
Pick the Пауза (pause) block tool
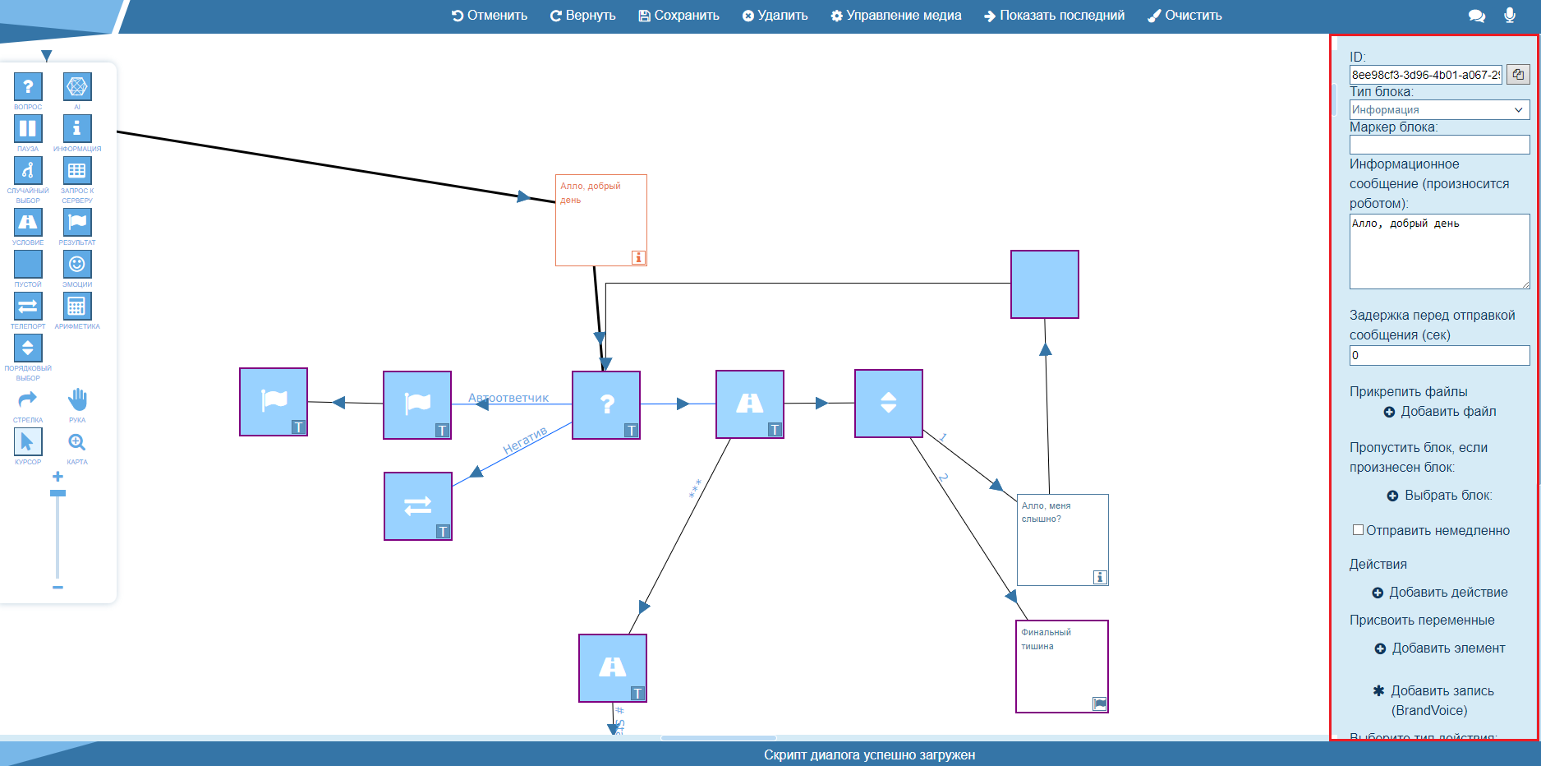point(28,128)
